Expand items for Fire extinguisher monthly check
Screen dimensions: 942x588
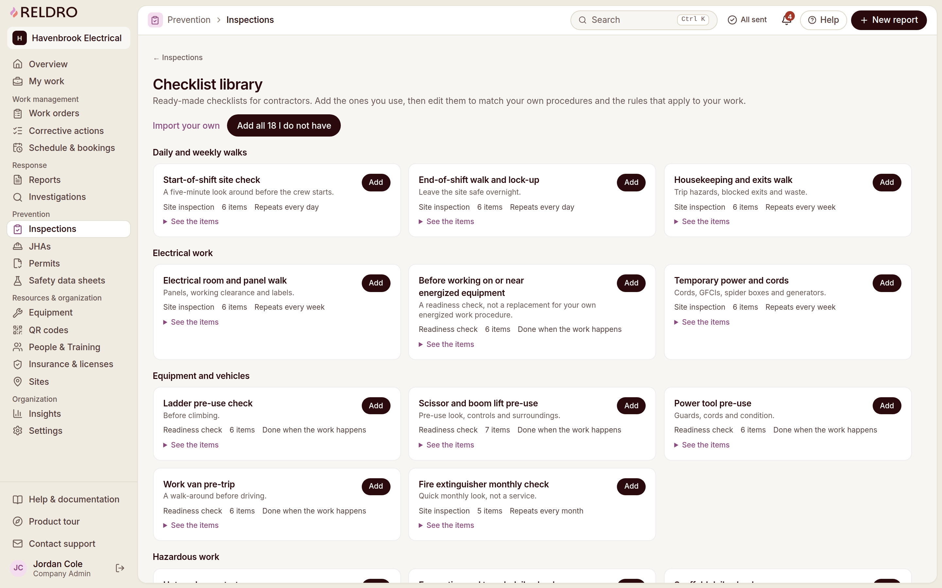pyautogui.click(x=446, y=526)
